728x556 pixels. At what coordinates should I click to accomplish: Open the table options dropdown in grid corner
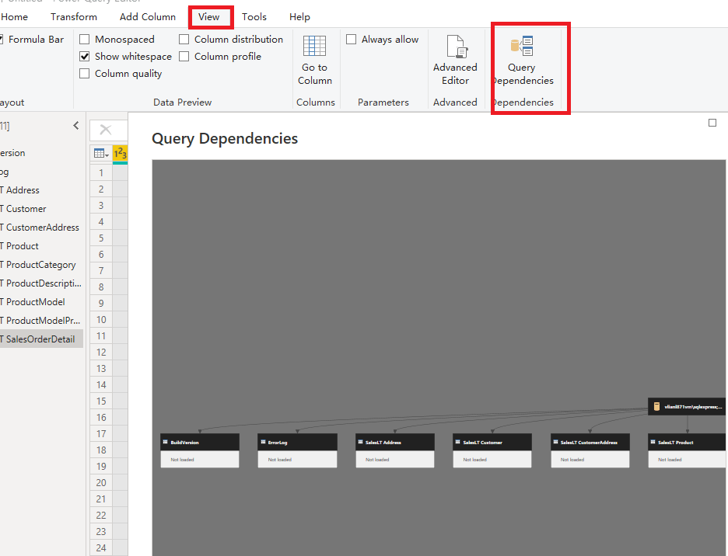[x=101, y=154]
